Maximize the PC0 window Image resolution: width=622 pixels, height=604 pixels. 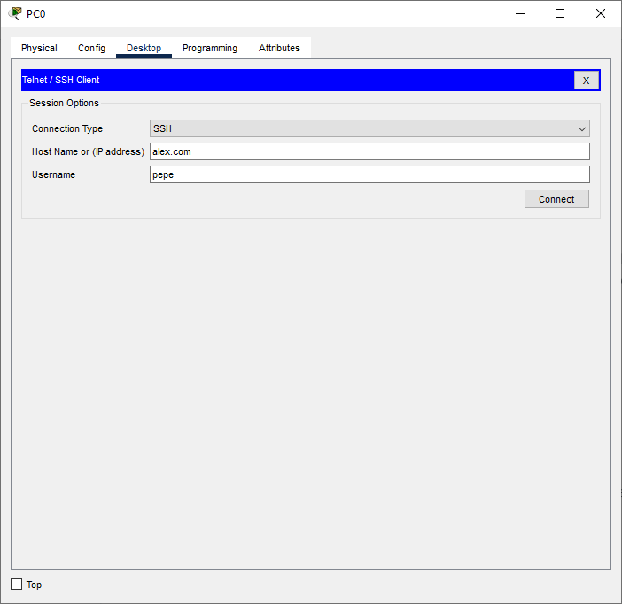point(560,13)
